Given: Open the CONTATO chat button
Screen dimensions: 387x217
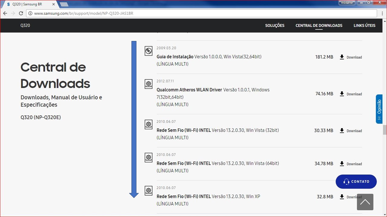Looking at the screenshot, I should point(356,181).
